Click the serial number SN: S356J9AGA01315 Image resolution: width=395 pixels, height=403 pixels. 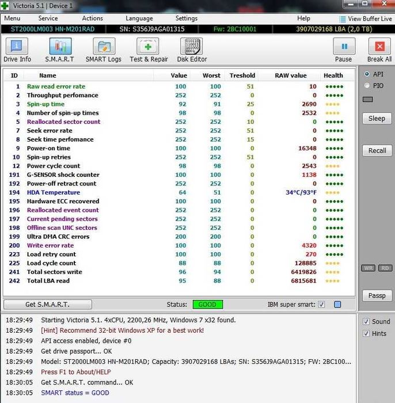(x=152, y=29)
